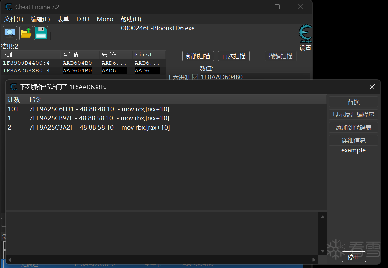The height and width of the screenshot is (268, 388).
Task: Click the value input field 1F8AAD604B0
Action: [x=255, y=76]
